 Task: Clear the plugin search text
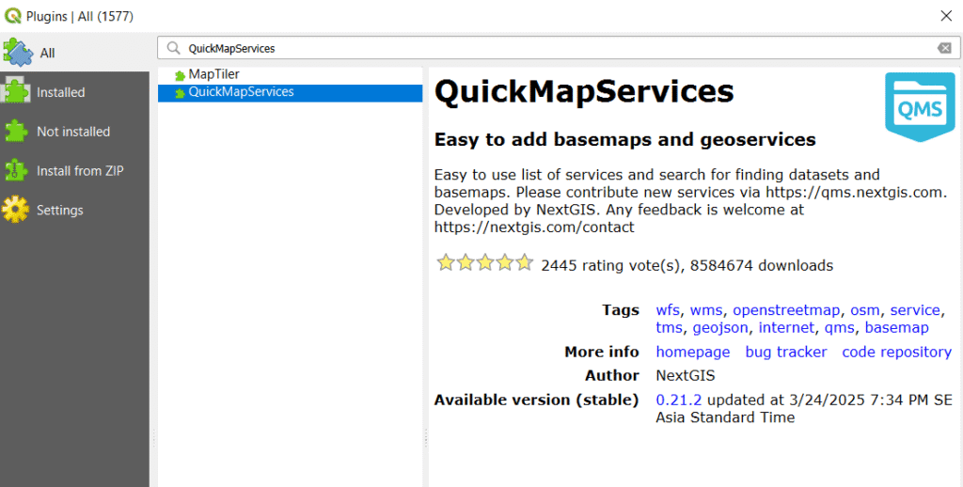tap(944, 48)
